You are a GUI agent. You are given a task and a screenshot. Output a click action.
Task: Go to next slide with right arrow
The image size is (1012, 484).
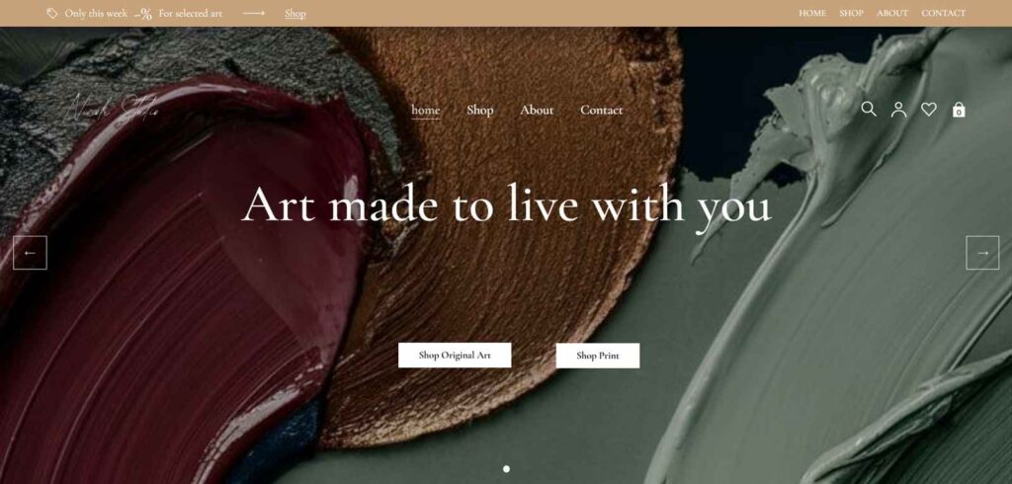pyautogui.click(x=982, y=253)
